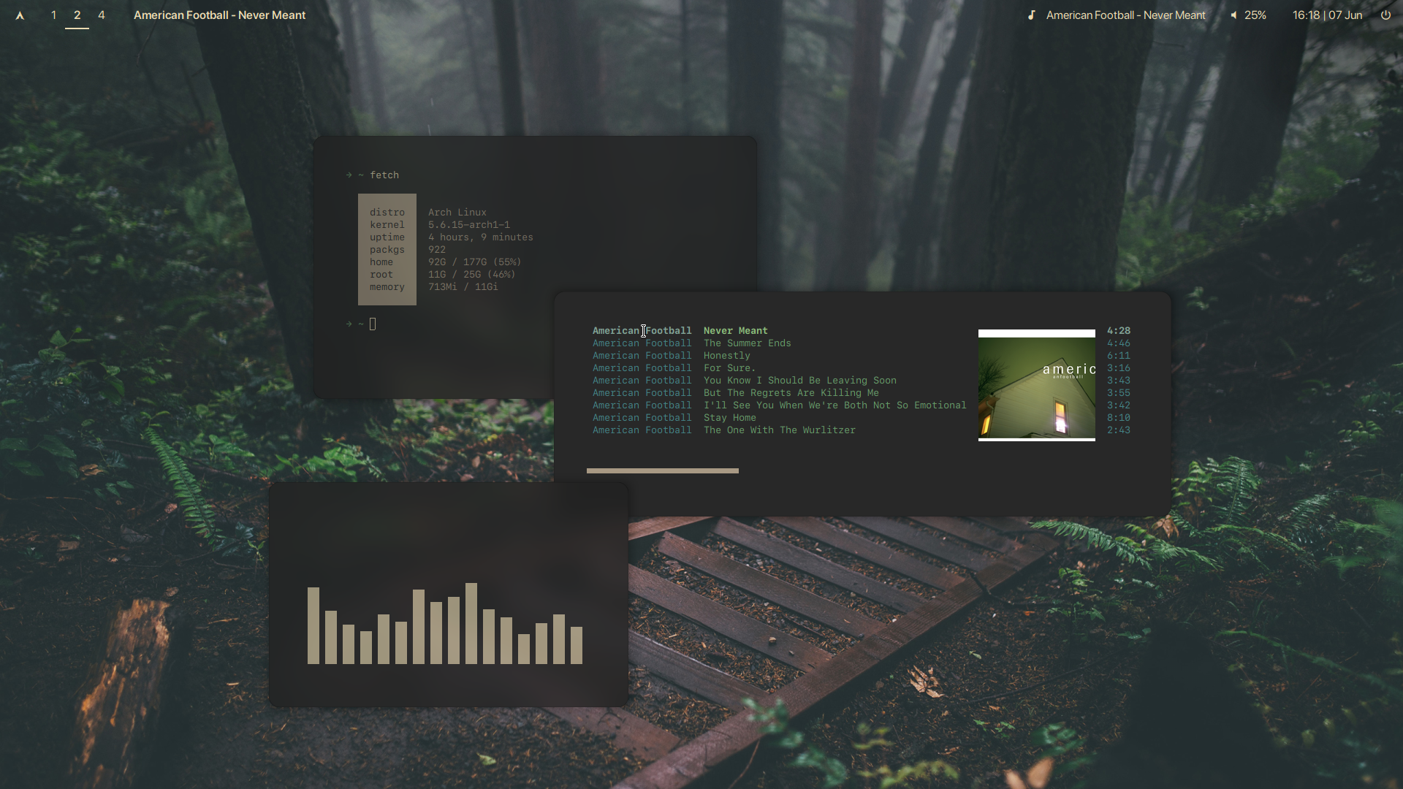Select active workspace 2
Screen dimensions: 1403x789
point(77,15)
